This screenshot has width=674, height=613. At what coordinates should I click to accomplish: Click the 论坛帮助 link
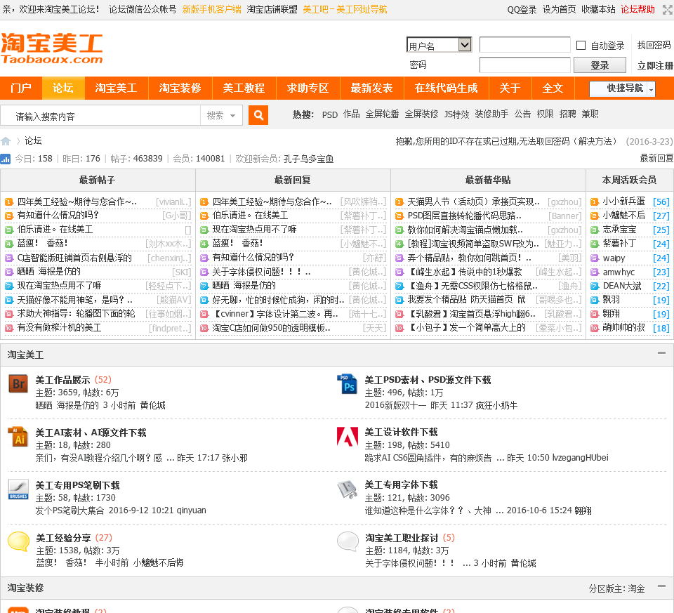pos(638,9)
